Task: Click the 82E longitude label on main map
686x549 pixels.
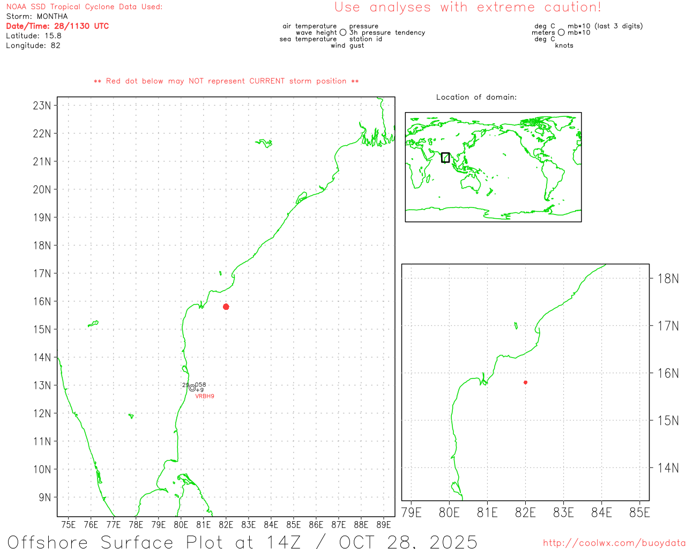Action: (226, 524)
